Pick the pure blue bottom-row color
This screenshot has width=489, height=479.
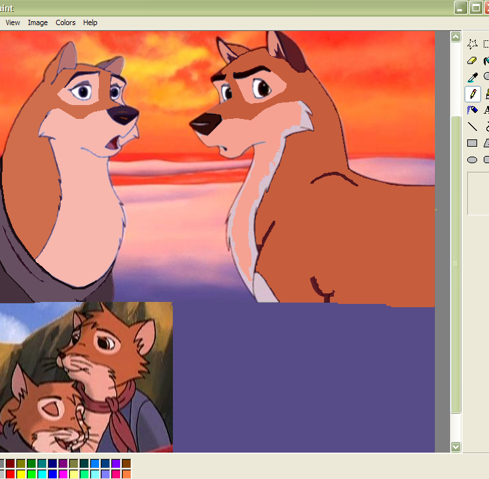pos(53,474)
